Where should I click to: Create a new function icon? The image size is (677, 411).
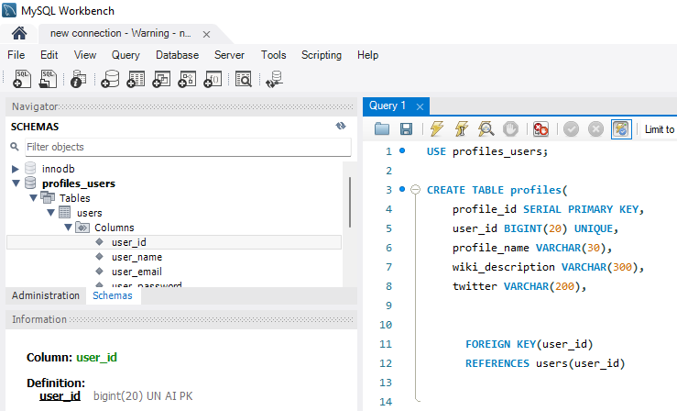point(213,79)
